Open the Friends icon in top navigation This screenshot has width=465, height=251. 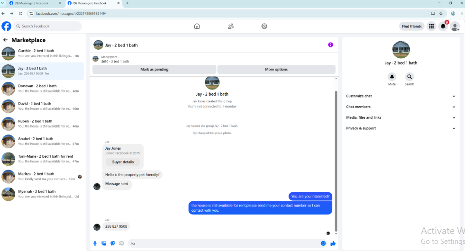point(231,26)
